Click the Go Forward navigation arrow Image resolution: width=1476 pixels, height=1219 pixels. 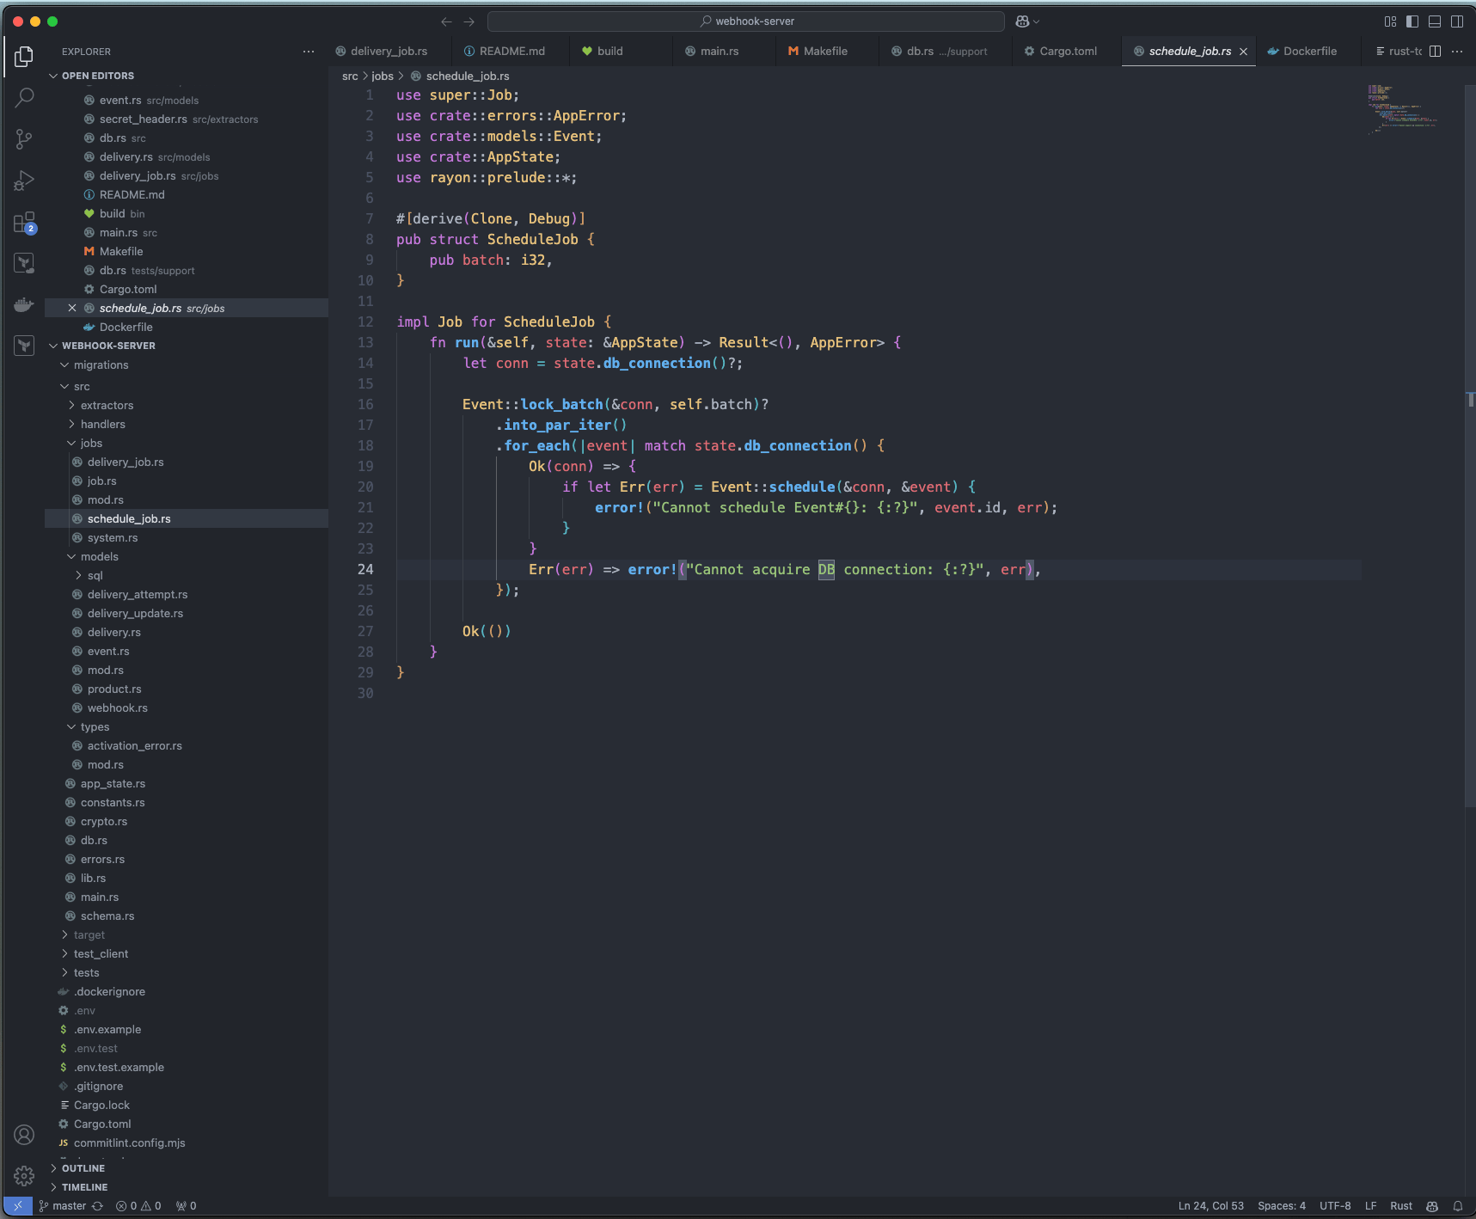[469, 21]
